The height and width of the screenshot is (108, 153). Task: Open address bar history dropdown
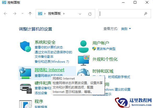click(80, 14)
